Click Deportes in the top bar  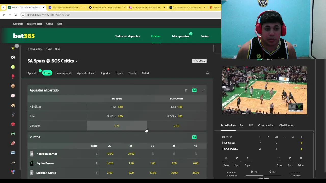pyautogui.click(x=18, y=24)
